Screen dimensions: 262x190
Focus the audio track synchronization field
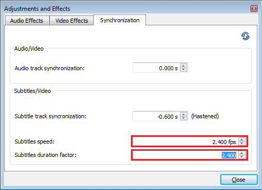[156, 68]
